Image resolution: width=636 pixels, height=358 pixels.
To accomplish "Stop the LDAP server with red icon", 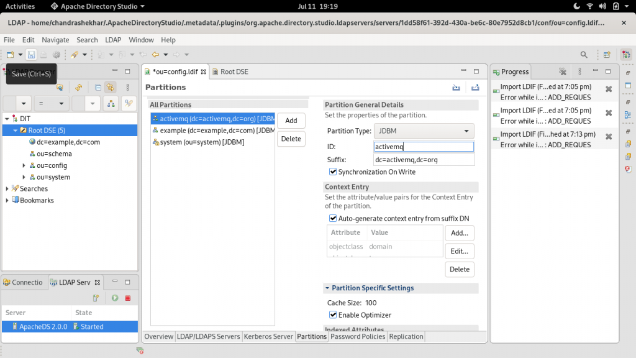I will [128, 298].
